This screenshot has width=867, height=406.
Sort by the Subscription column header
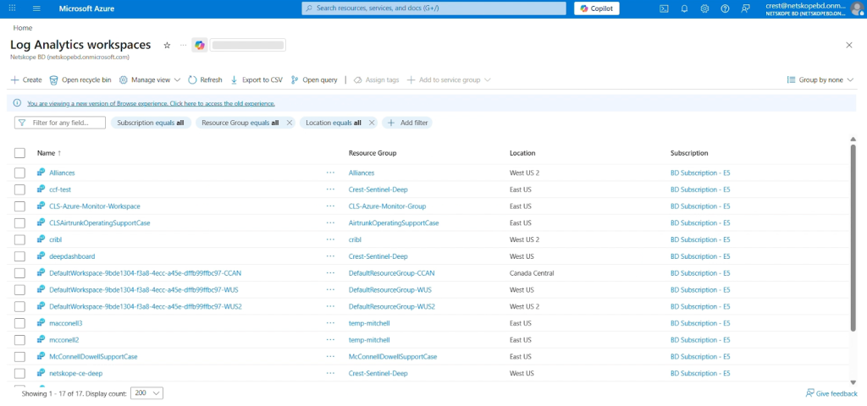click(689, 153)
